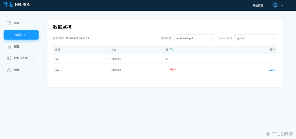The width and height of the screenshot is (296, 139).
Task: Open the southbound device modbus-tcp-1 dropdown
Action: point(195,38)
